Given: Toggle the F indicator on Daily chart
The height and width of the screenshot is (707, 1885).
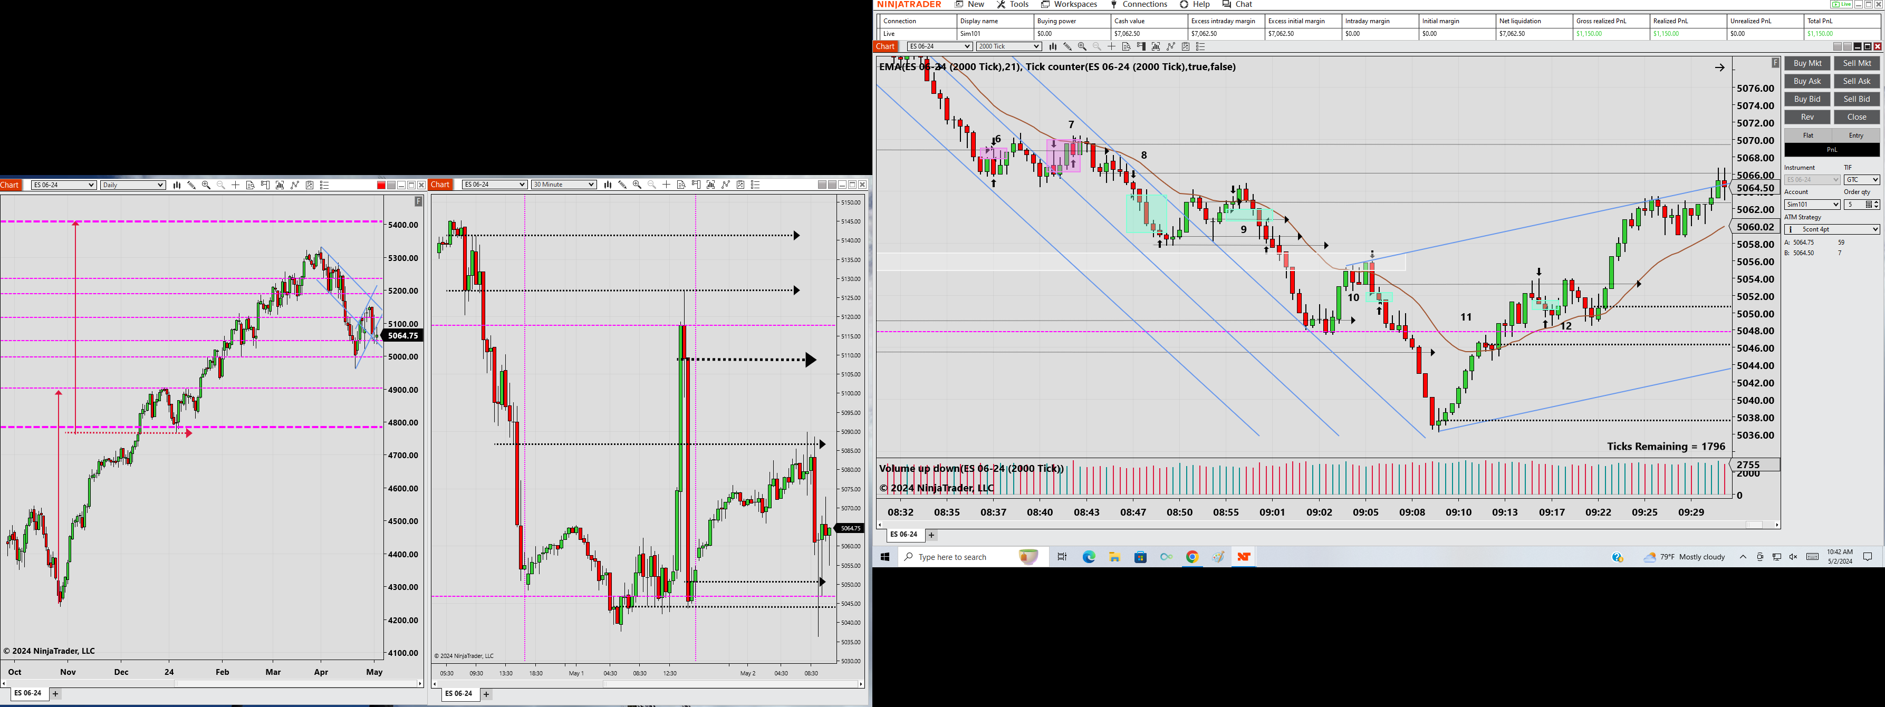Looking at the screenshot, I should point(419,201).
